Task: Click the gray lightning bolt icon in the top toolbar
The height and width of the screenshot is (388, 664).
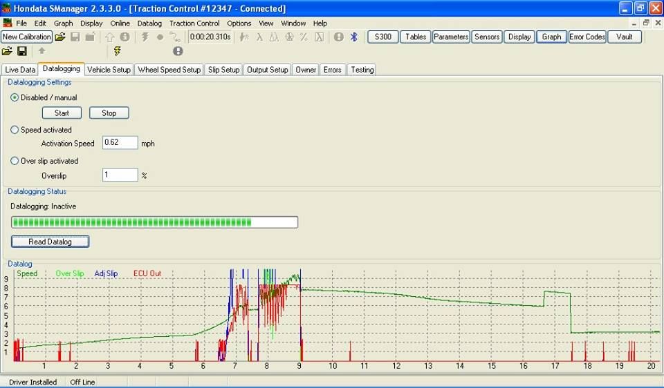Action: 145,37
